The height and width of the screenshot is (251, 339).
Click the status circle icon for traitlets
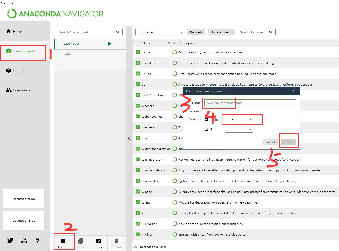pos(175,52)
